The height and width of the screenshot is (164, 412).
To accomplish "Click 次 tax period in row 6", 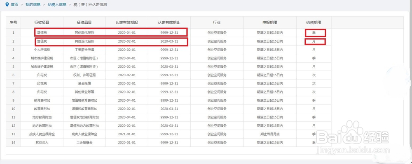I will (x=314, y=75).
